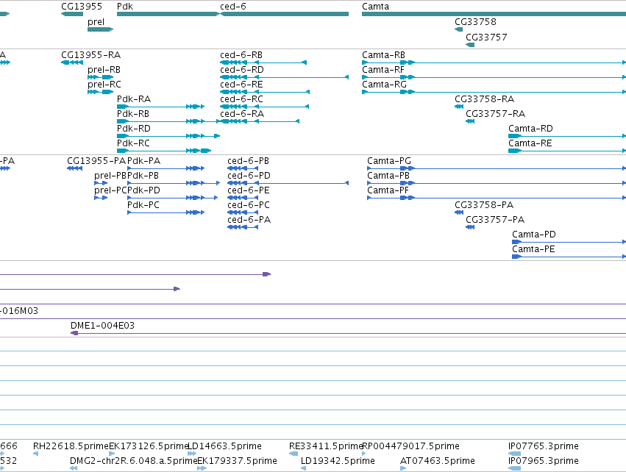Image resolution: width=626 pixels, height=472 pixels.
Task: Click the Pdk gene label
Action: pyautogui.click(x=125, y=7)
